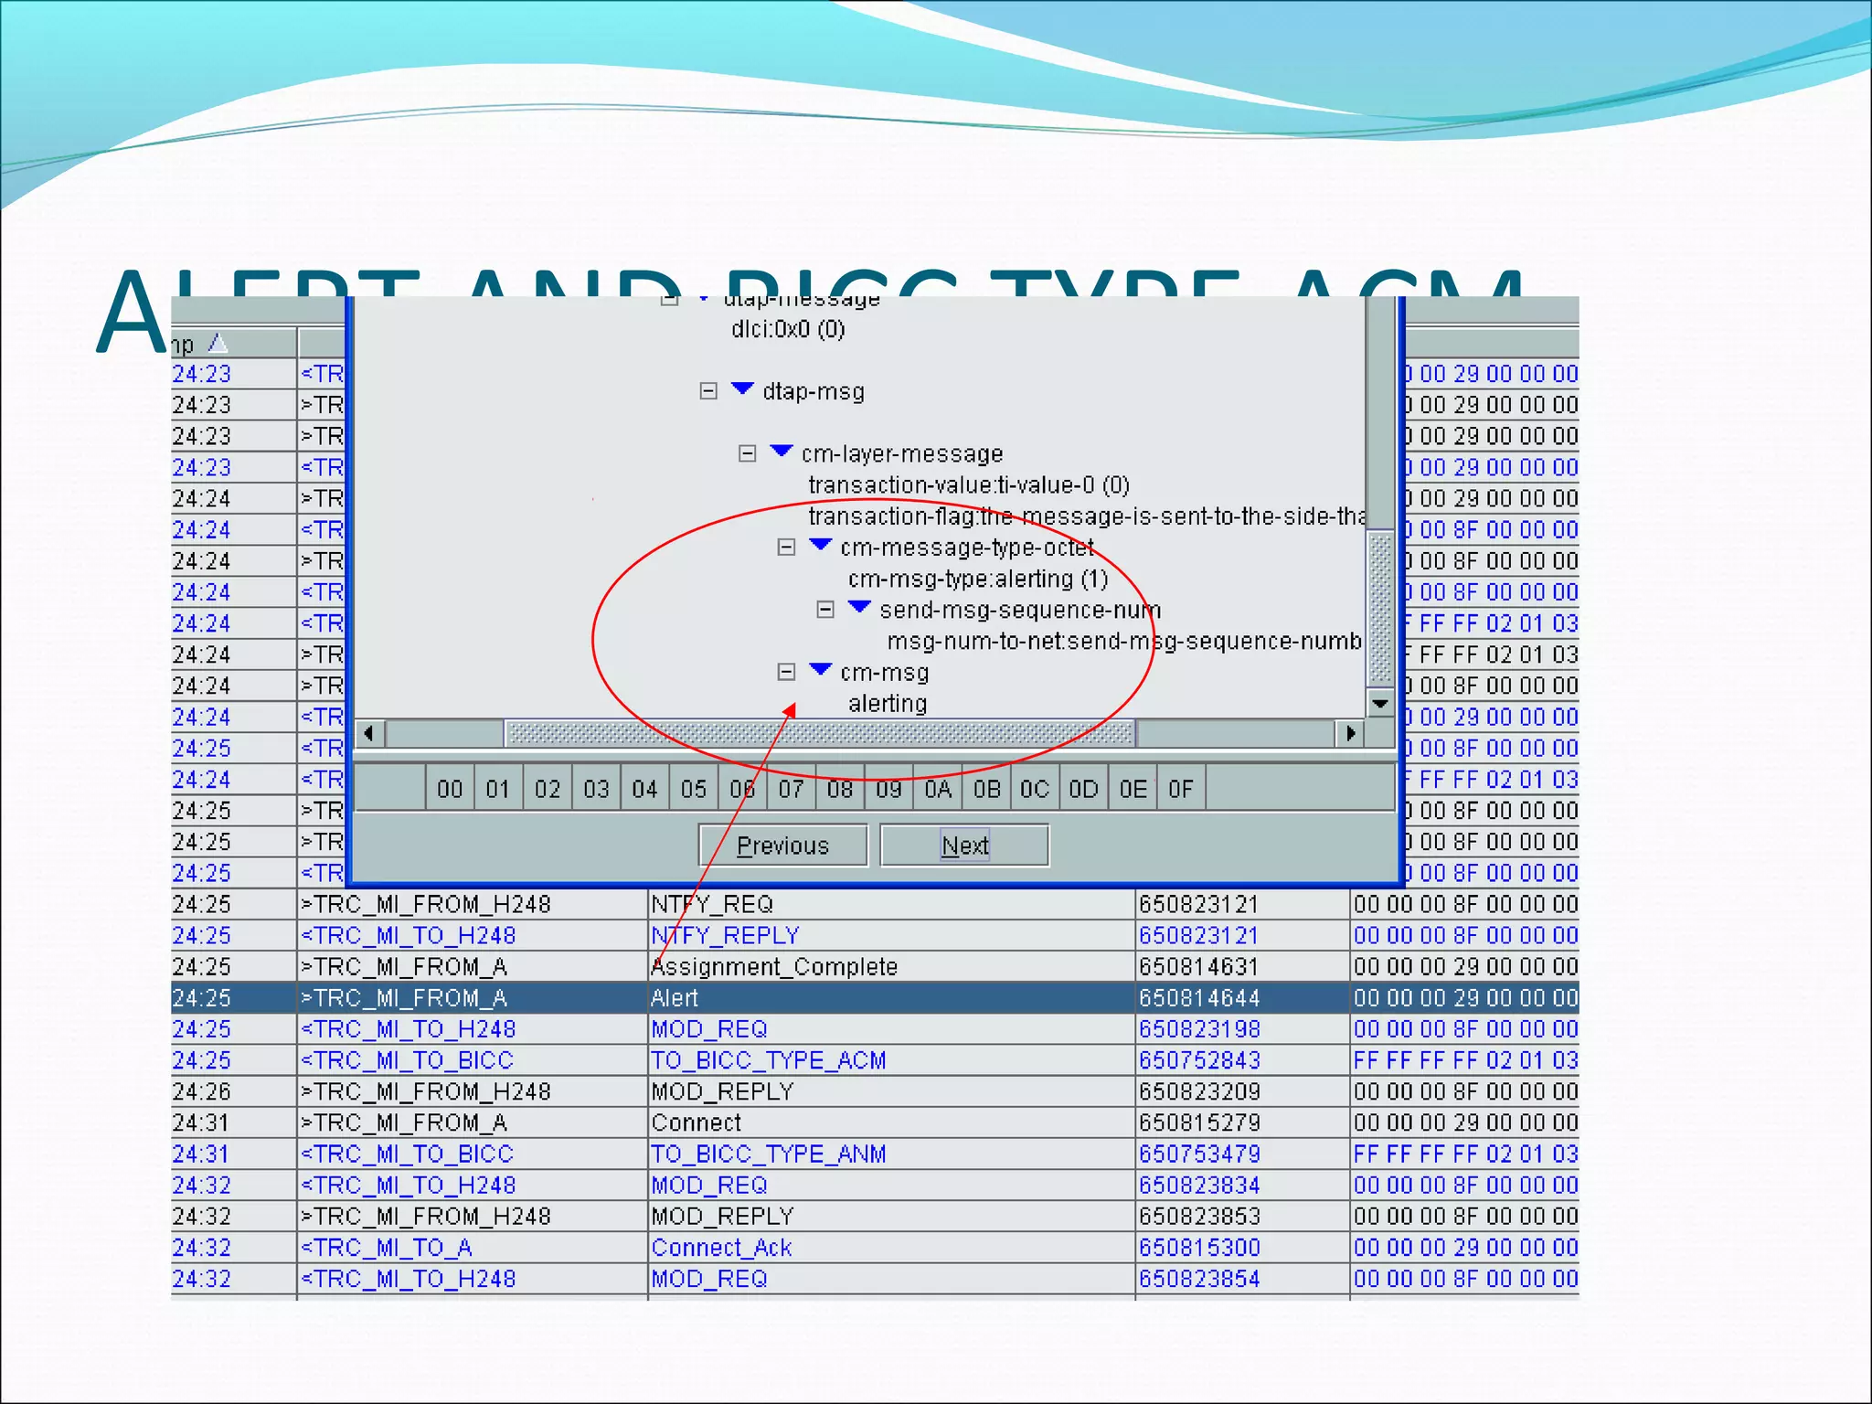Select the TO_BICC_TYPE_ANM row

pos(875,1154)
